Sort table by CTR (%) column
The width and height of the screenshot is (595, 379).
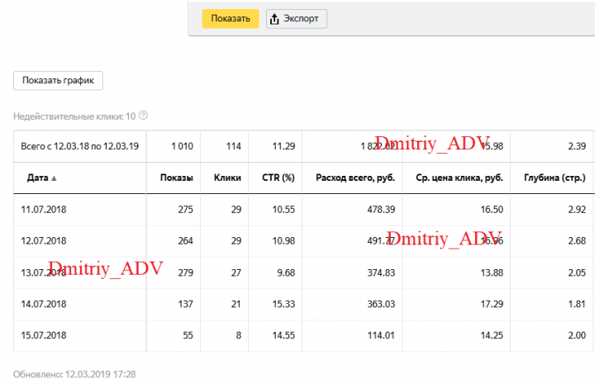point(278,178)
